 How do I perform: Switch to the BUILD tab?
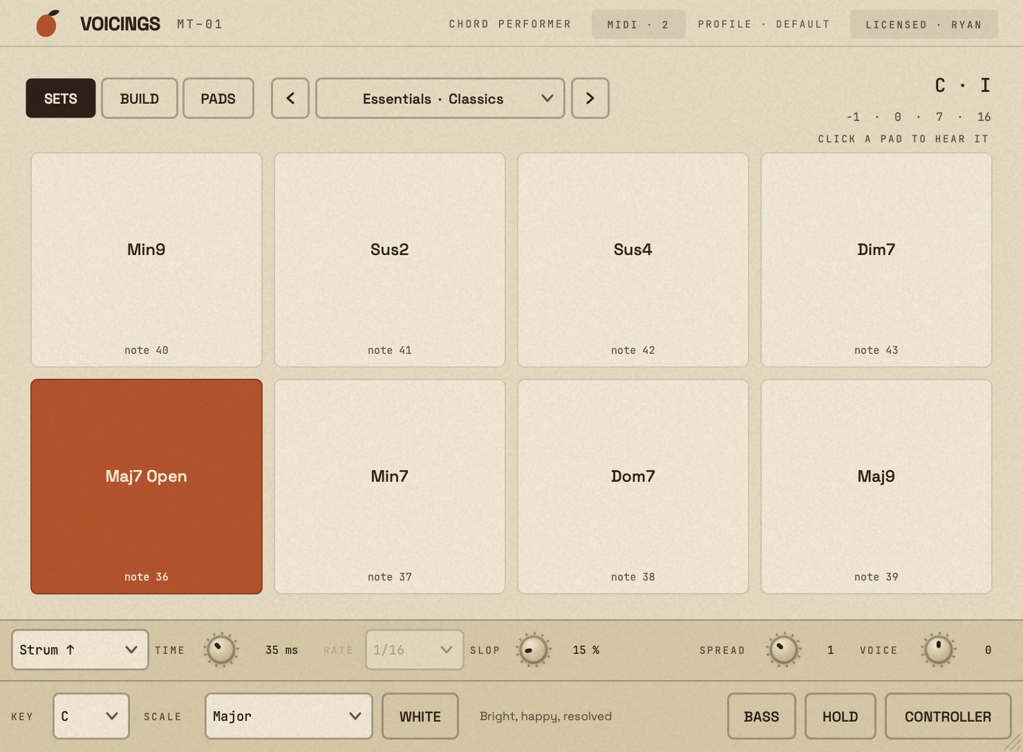coord(140,98)
